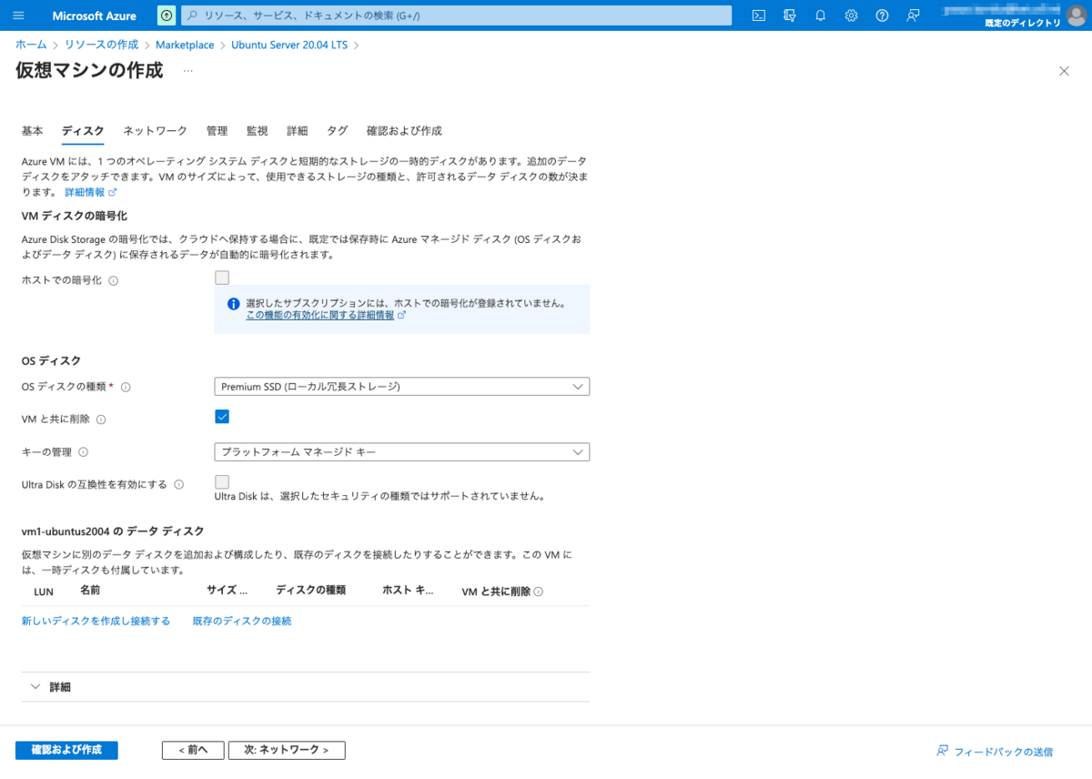Image resolution: width=1092 pixels, height=779 pixels.
Task: Click the 確認および作成 blue button
Action: point(66,751)
